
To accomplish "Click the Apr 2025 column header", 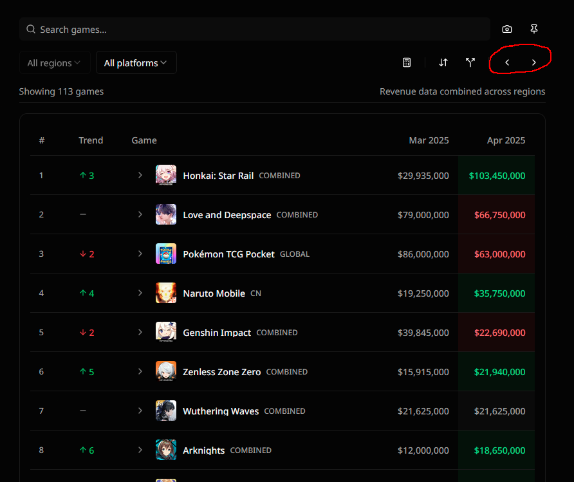I will point(506,140).
